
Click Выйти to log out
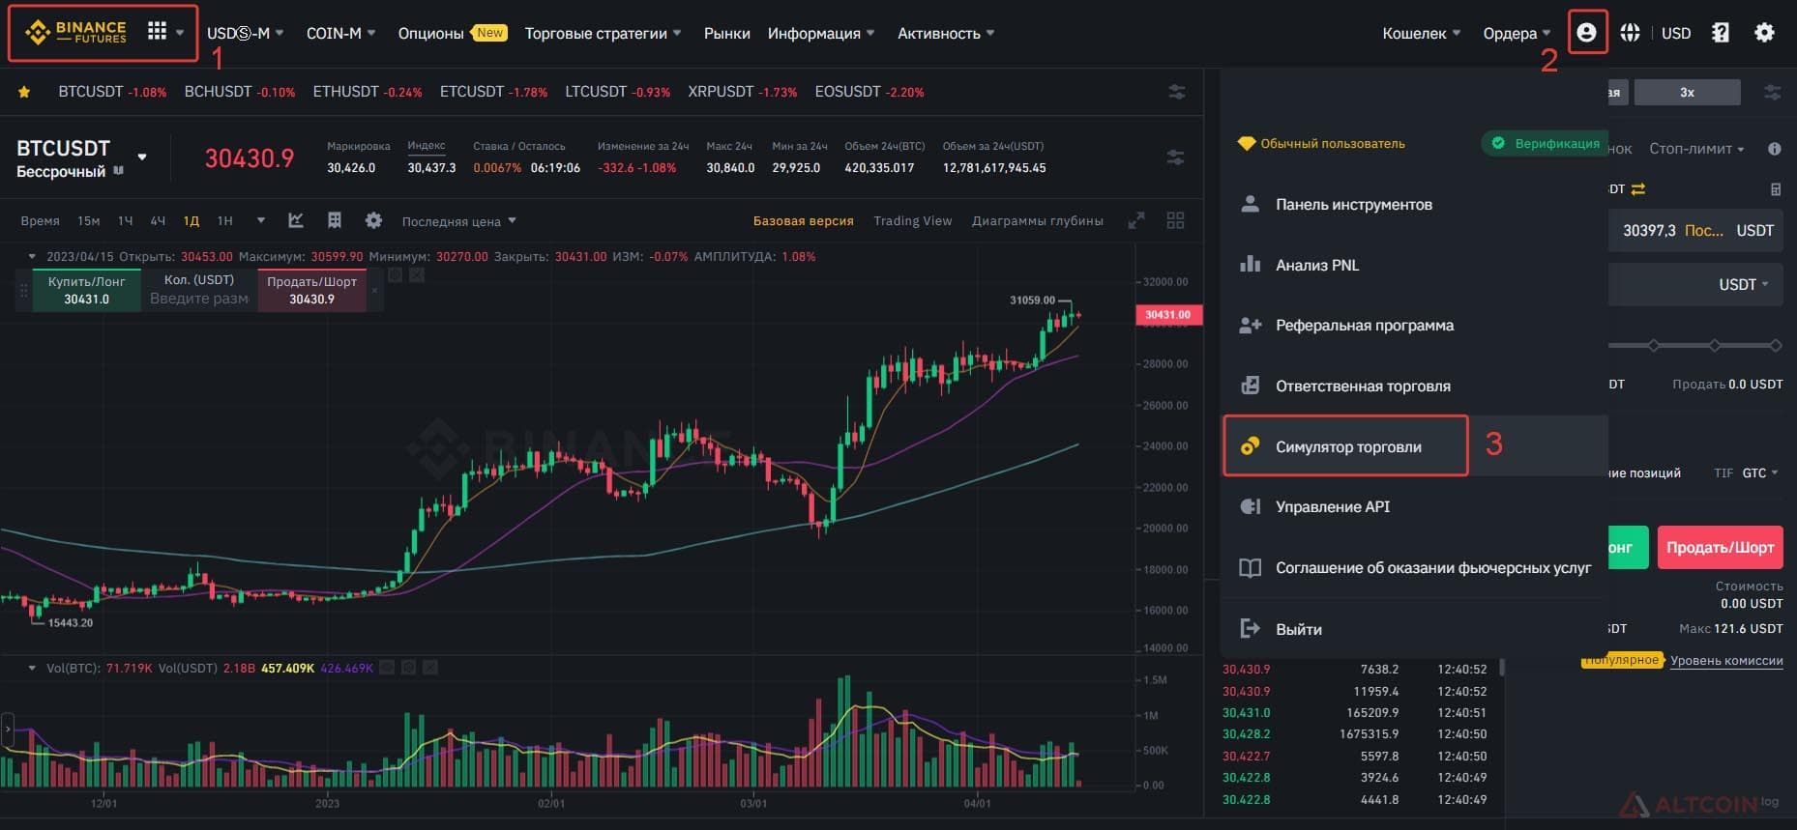coord(1298,629)
